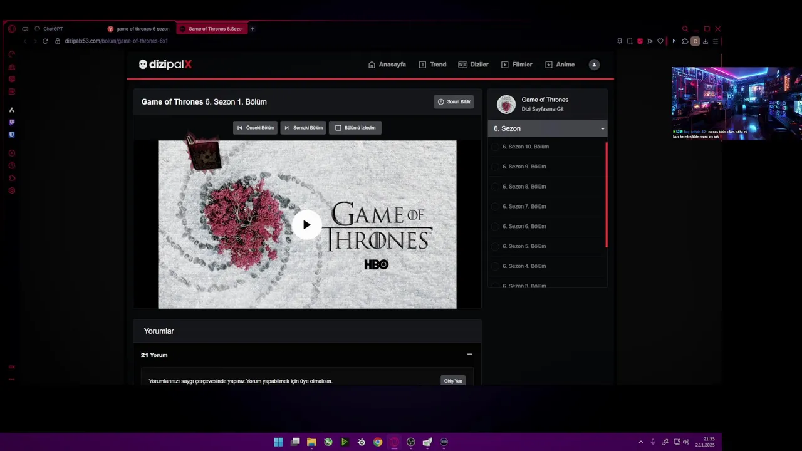
Task: Mark 6. Sezon 7. Bölüm watched circle
Action: point(495,206)
